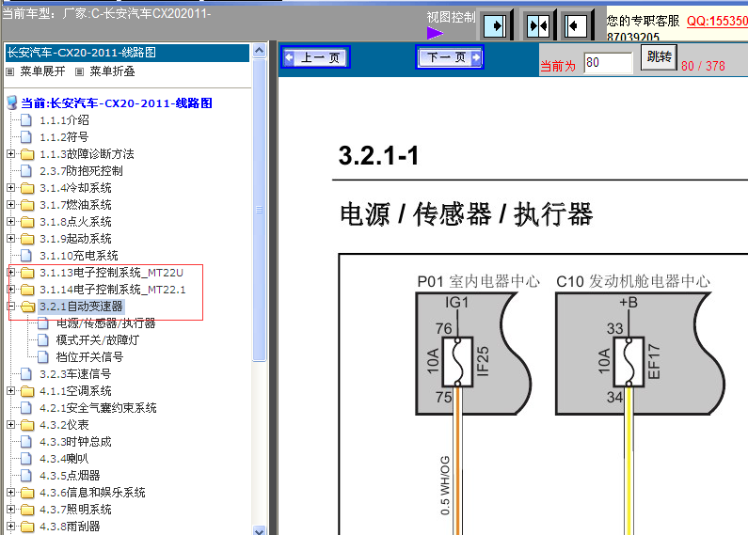
Task: Open the 4.3.5点烟器 page
Action: coord(70,476)
